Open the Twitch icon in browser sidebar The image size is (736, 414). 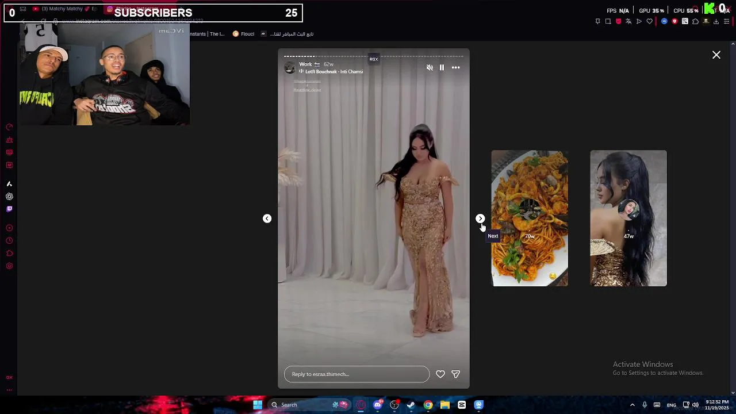click(x=9, y=209)
